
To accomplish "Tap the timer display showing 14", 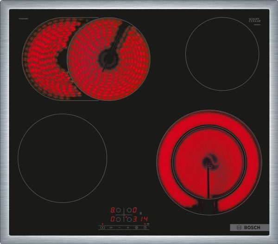I will [x=144, y=219].
